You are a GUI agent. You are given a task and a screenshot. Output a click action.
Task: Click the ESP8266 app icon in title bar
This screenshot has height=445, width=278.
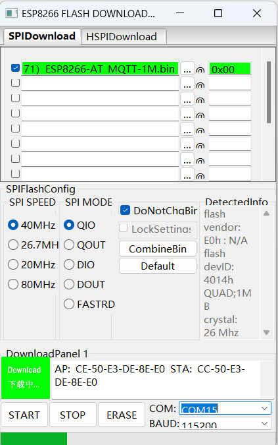[11, 13]
